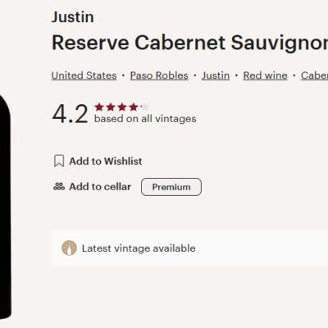Click the Premium badge button
Screen dimensions: 328x328
pyautogui.click(x=171, y=187)
